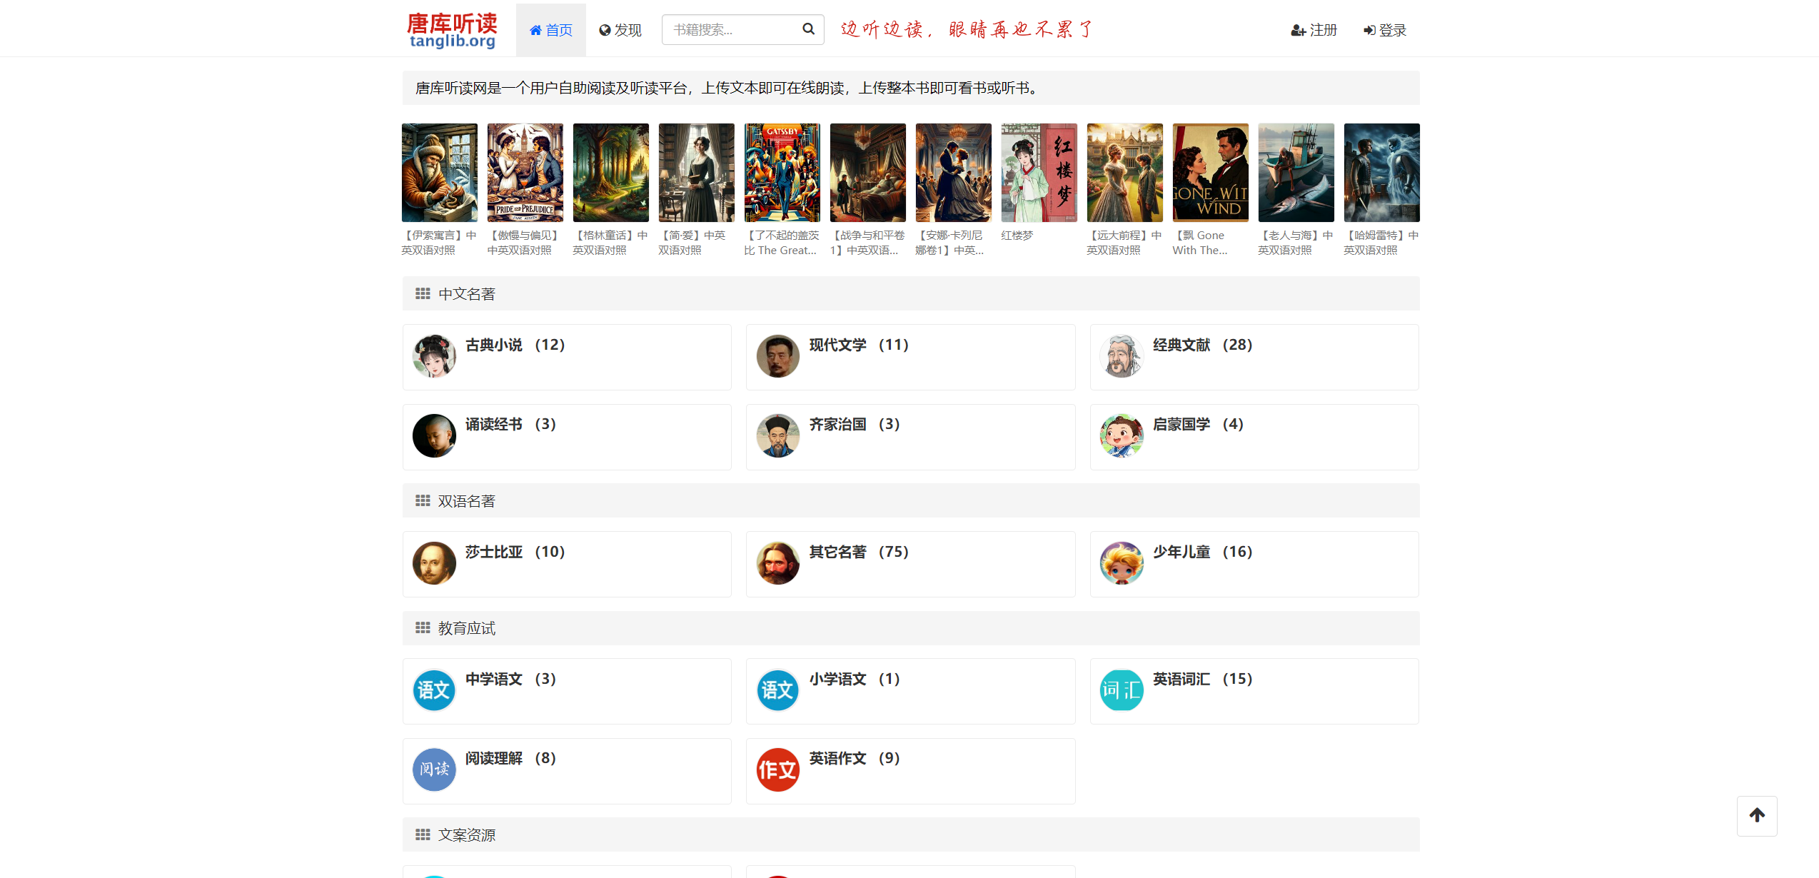
Task: Click the 唐库听读 tanglib.org logo
Action: coord(452,30)
